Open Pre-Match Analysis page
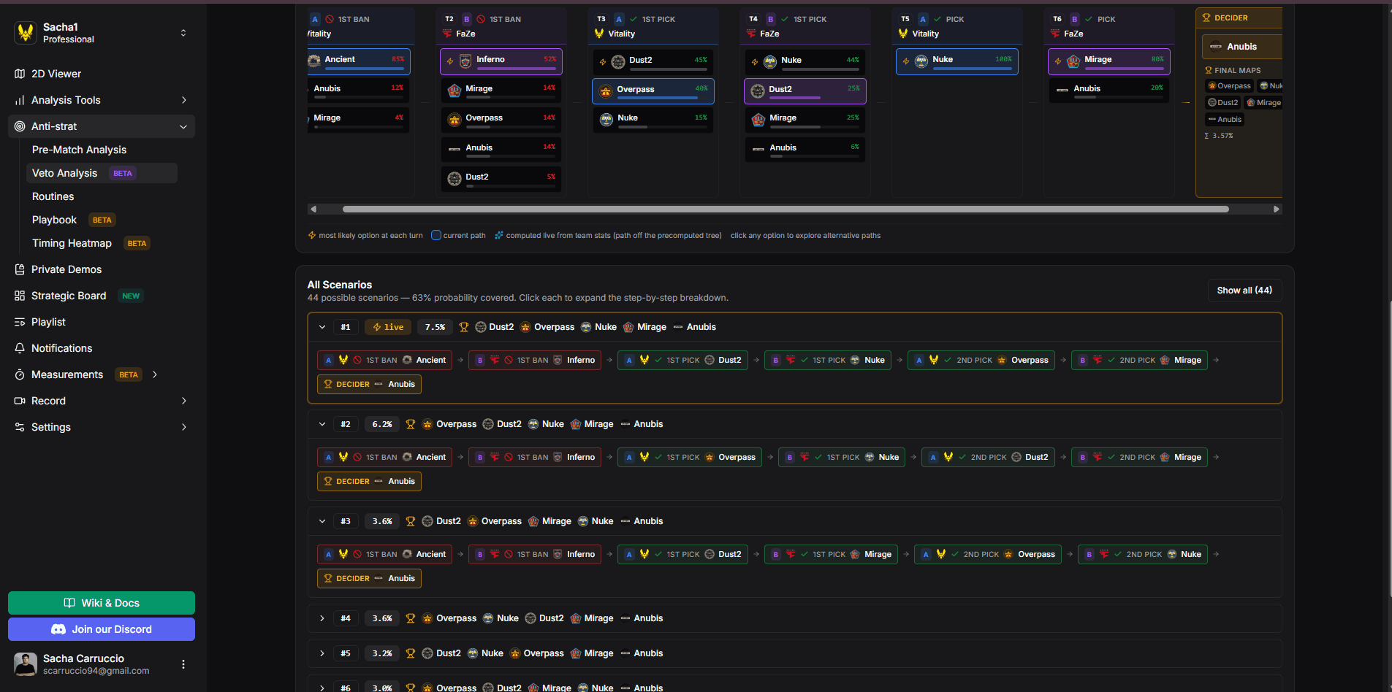 (x=79, y=150)
